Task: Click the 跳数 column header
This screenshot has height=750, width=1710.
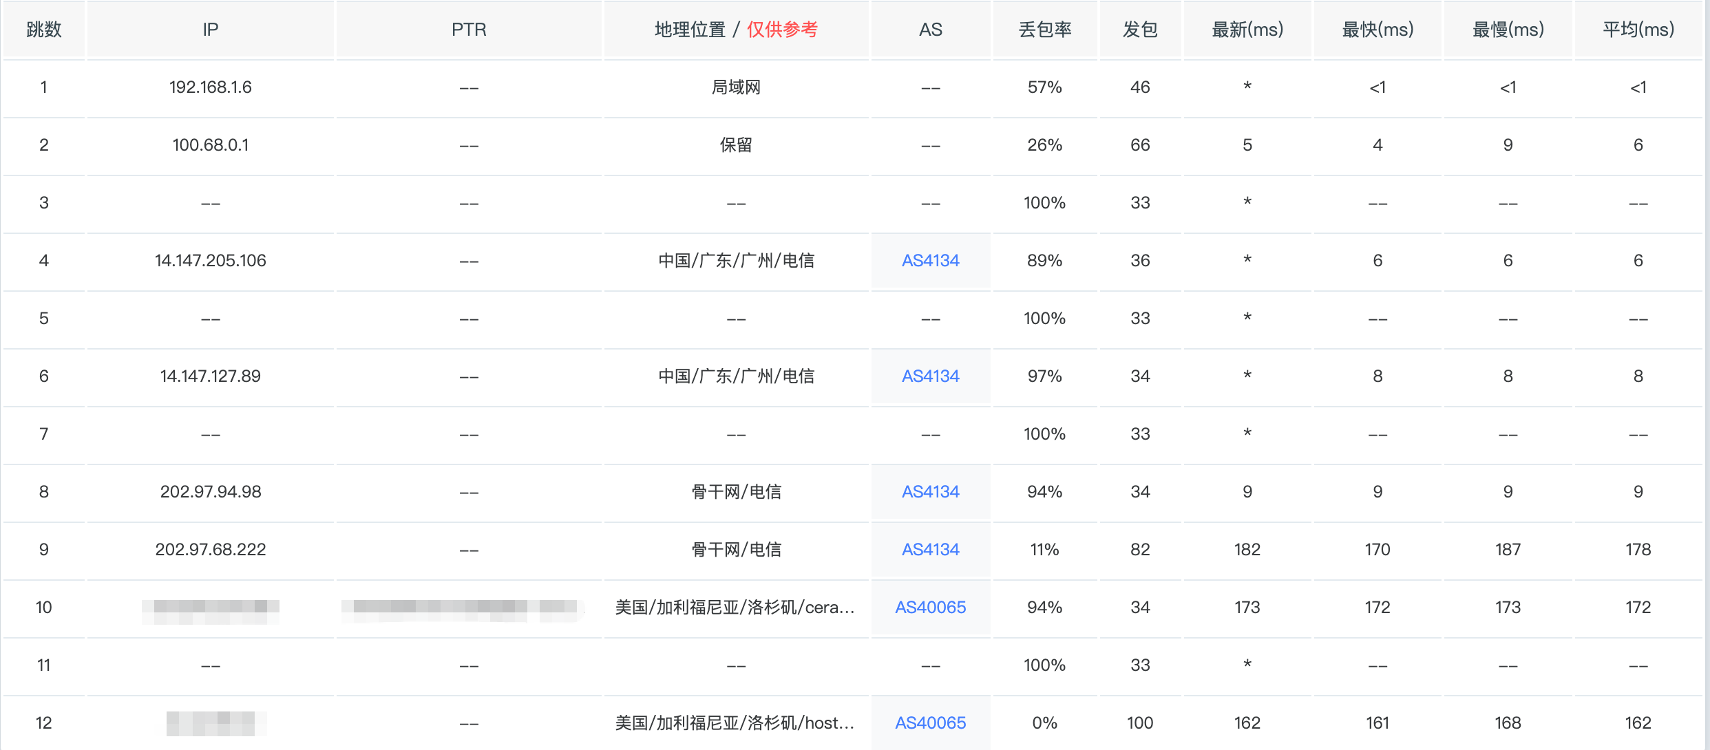Action: (44, 30)
